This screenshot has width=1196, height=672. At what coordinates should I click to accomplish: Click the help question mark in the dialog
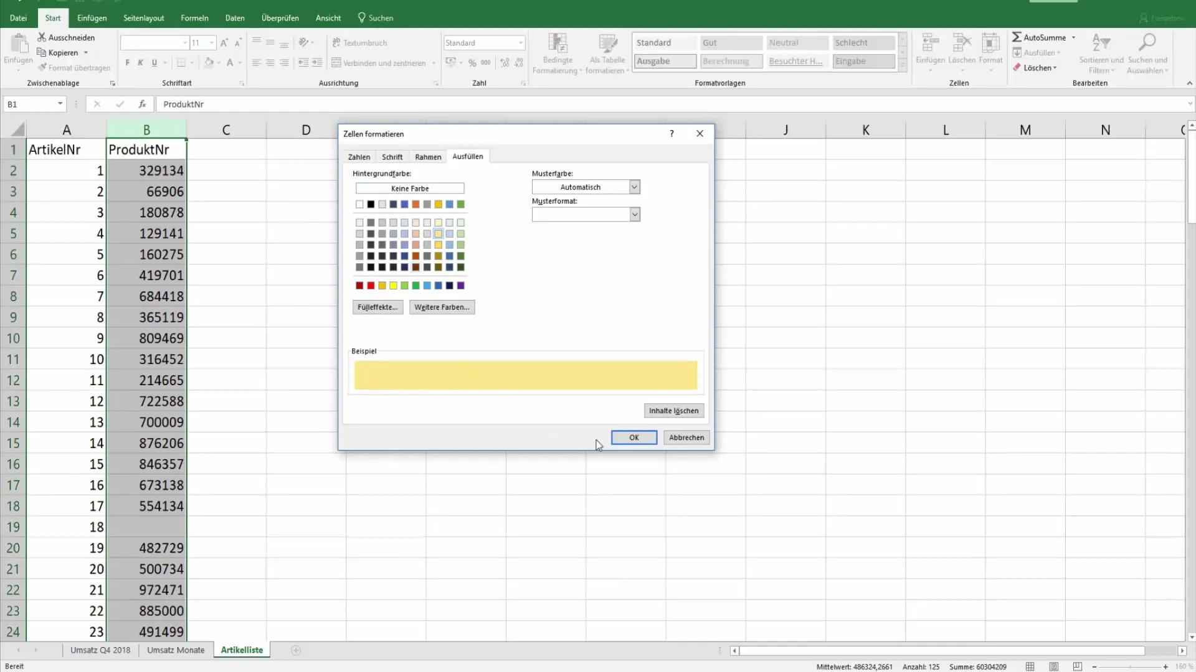(672, 134)
